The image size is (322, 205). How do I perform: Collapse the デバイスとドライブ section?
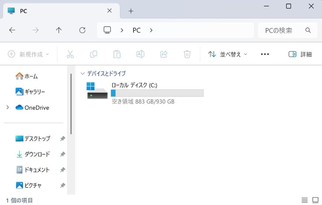tap(83, 73)
